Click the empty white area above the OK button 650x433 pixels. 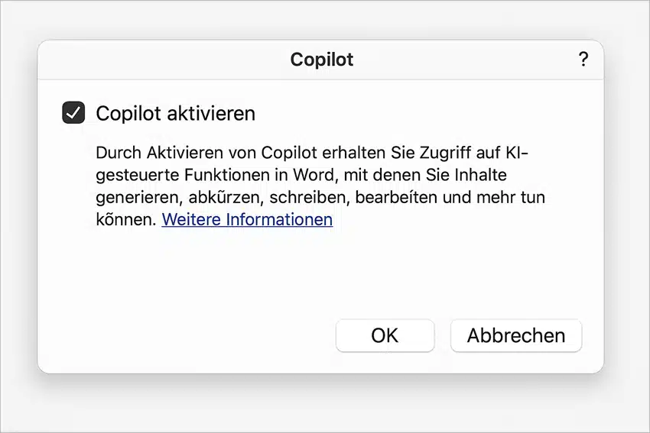[385, 277]
